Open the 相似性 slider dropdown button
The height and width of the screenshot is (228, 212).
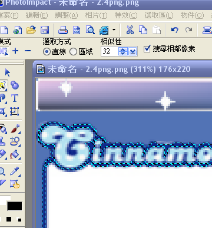pyautogui.click(x=133, y=51)
